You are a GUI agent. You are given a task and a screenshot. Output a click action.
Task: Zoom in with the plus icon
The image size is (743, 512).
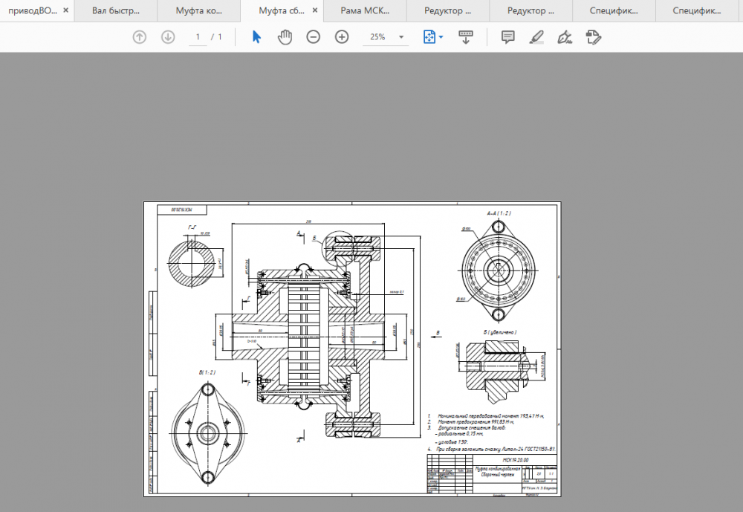click(x=342, y=37)
